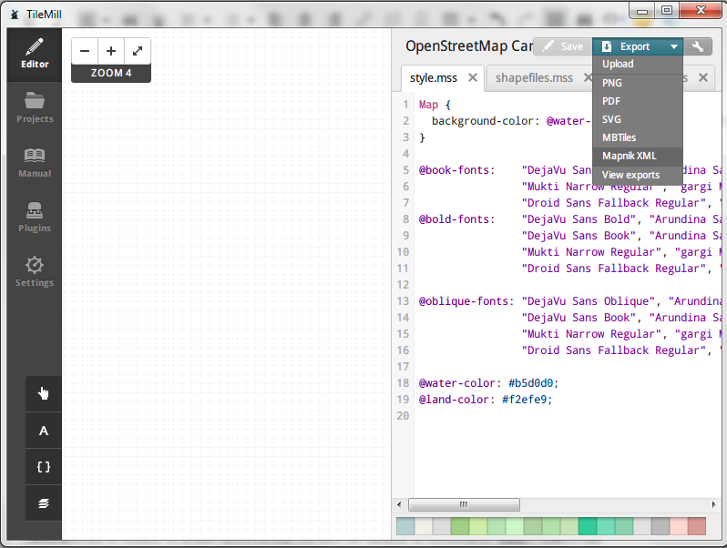Click the "DejaVu Sans Oblique" string

pos(588,301)
